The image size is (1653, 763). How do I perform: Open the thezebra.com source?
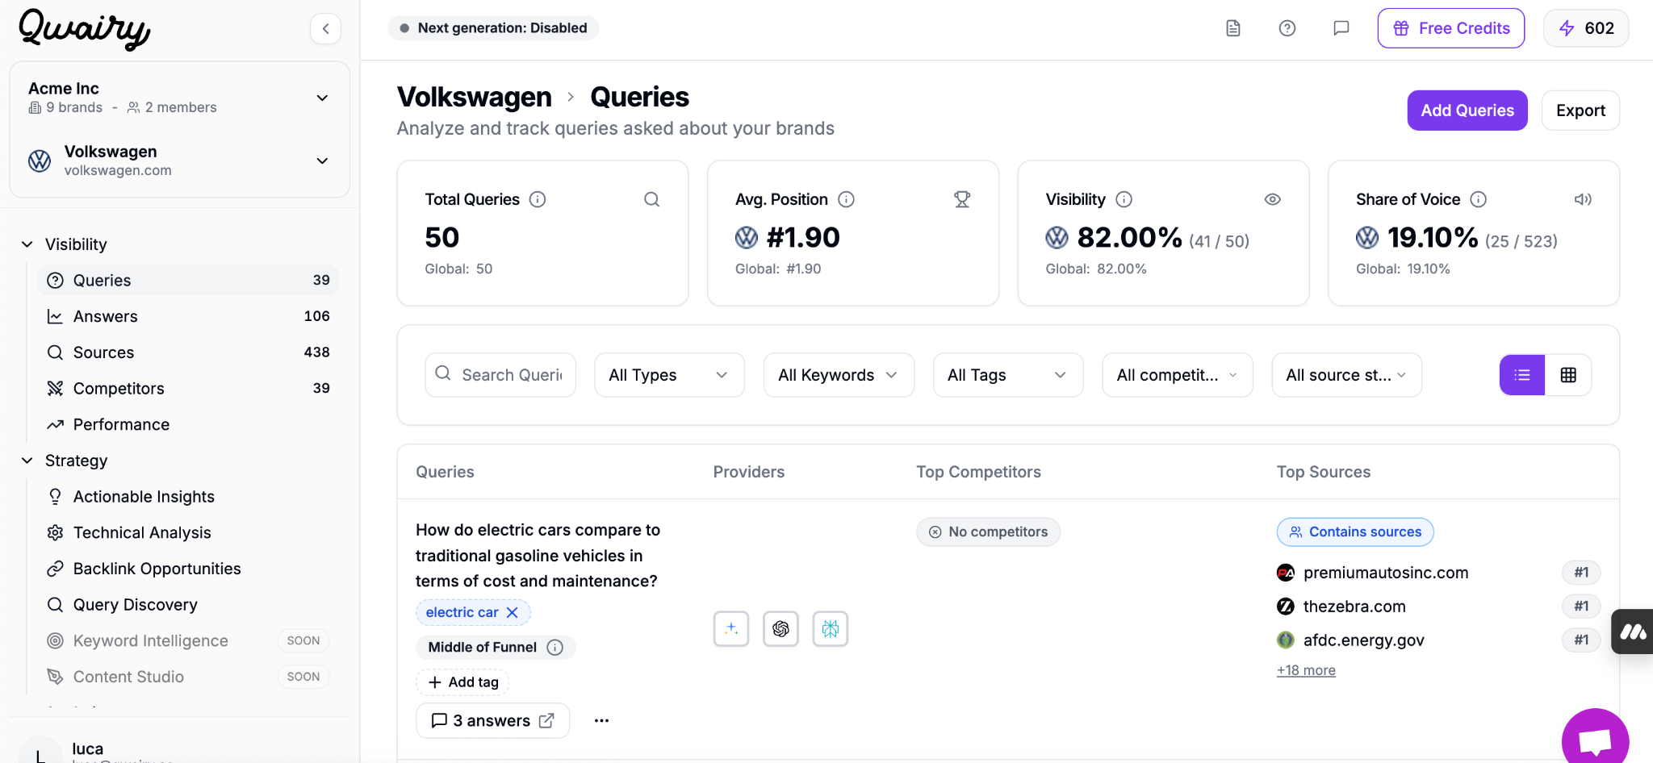1354,607
